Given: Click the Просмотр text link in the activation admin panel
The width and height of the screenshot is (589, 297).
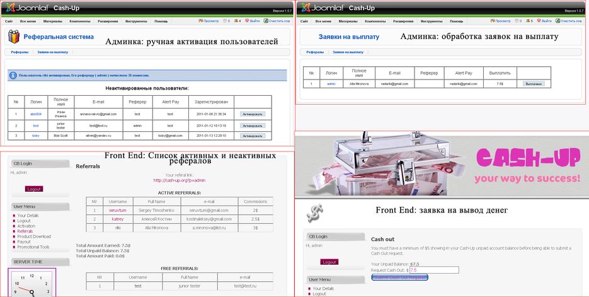Looking at the screenshot, I should point(211,21).
